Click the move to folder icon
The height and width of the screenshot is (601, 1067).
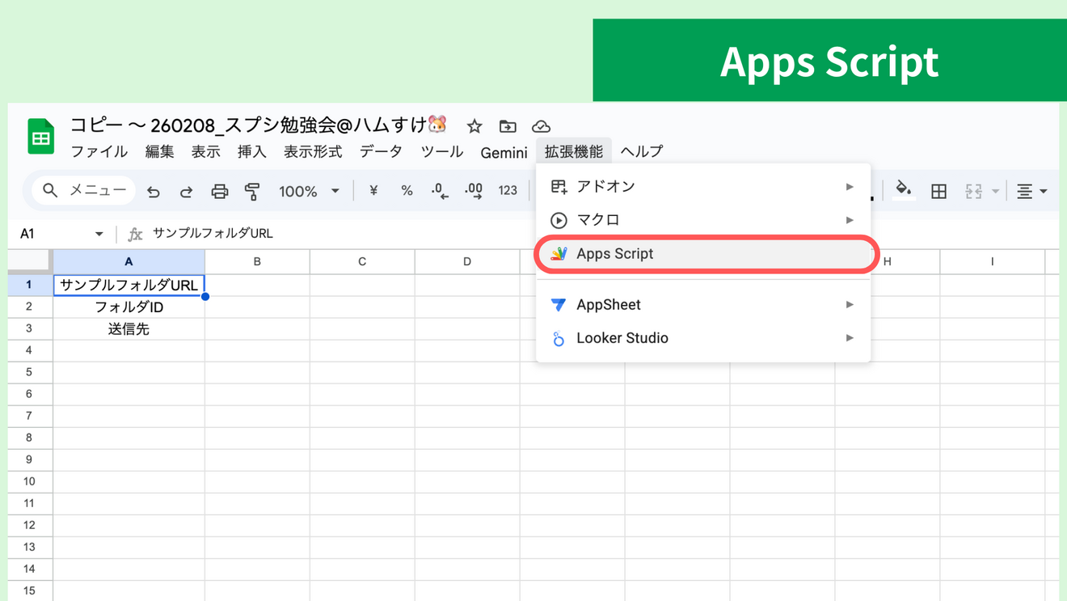click(508, 126)
